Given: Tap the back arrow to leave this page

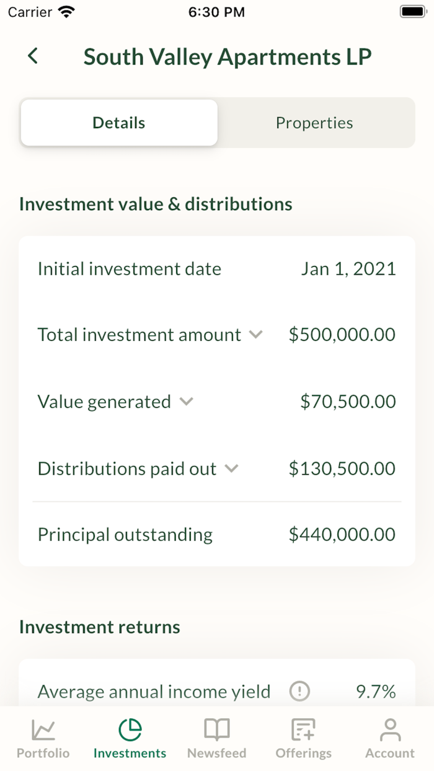Looking at the screenshot, I should point(32,56).
